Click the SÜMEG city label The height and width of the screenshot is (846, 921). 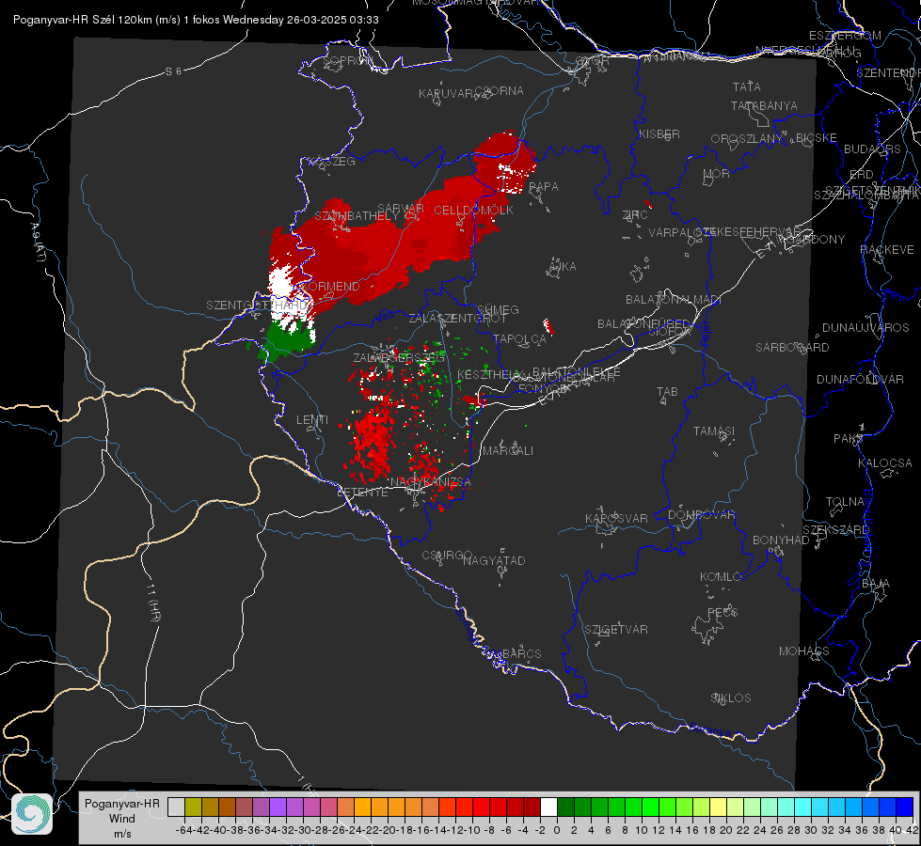498,309
